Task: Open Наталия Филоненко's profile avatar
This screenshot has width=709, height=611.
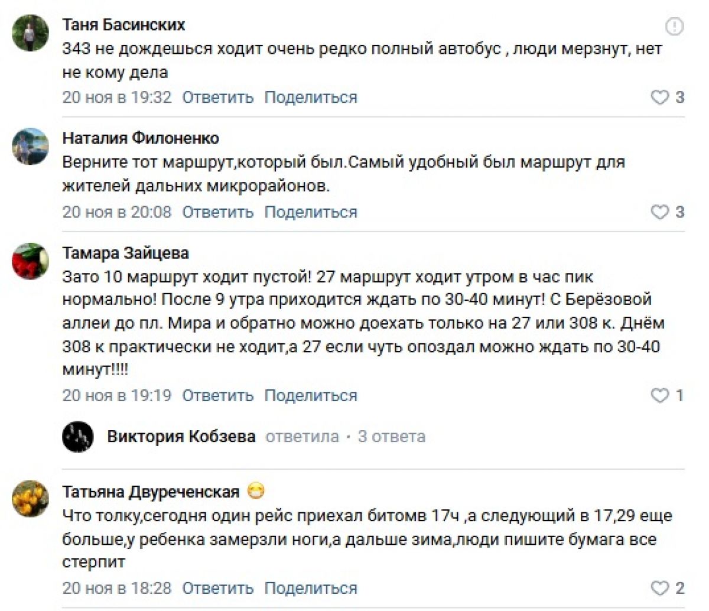Action: (x=30, y=146)
